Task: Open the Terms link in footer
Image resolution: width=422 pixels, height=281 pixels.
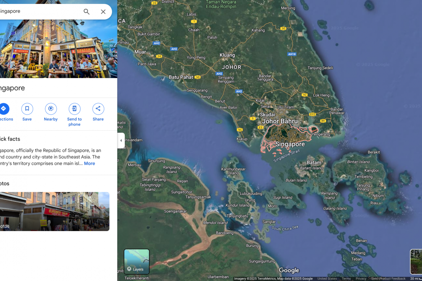Action: point(346,279)
